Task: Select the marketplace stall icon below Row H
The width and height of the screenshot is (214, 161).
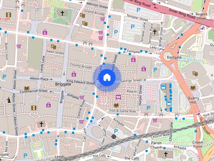Action: click(x=118, y=97)
